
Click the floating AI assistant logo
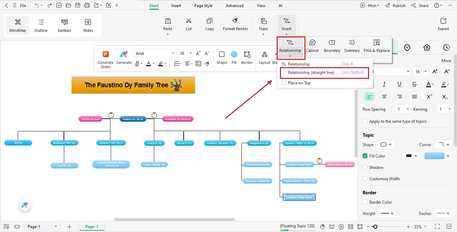click(x=25, y=205)
